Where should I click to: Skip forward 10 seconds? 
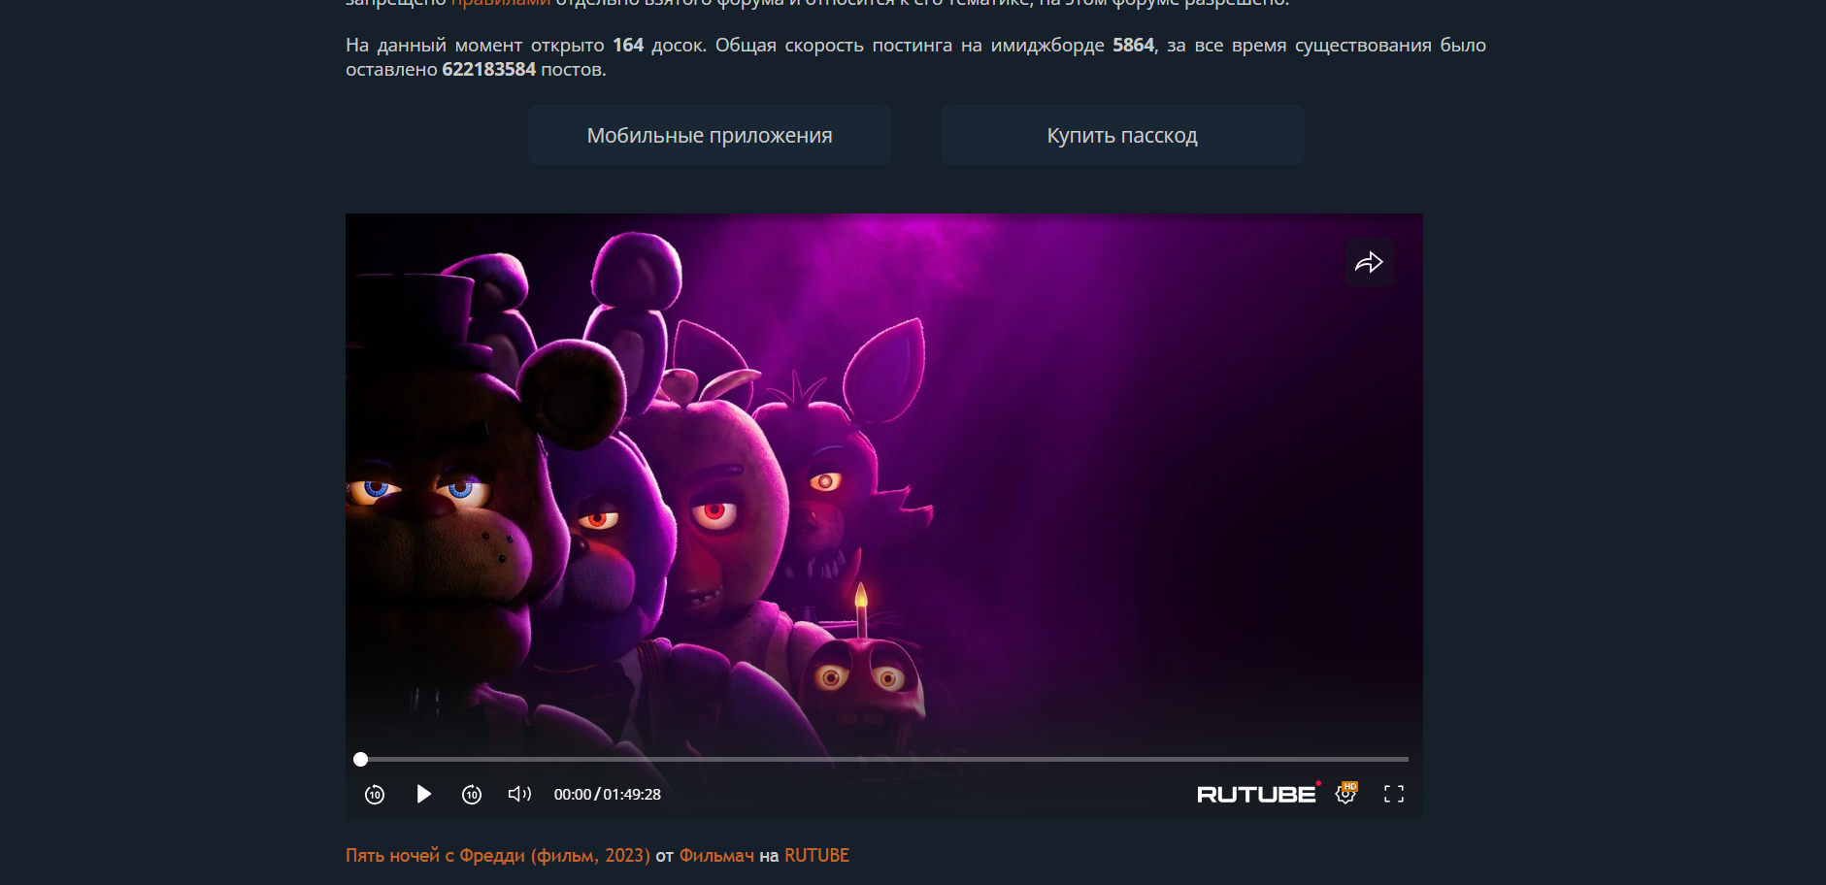472,795
